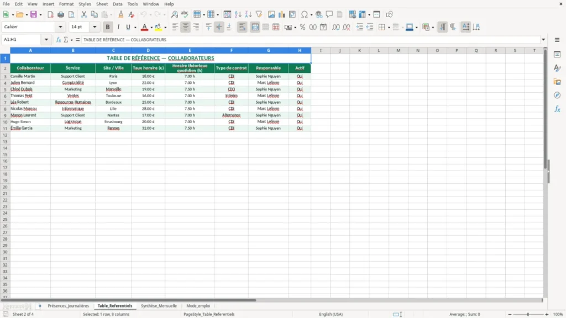
Task: Click the Save document icon
Action: (x=34, y=14)
